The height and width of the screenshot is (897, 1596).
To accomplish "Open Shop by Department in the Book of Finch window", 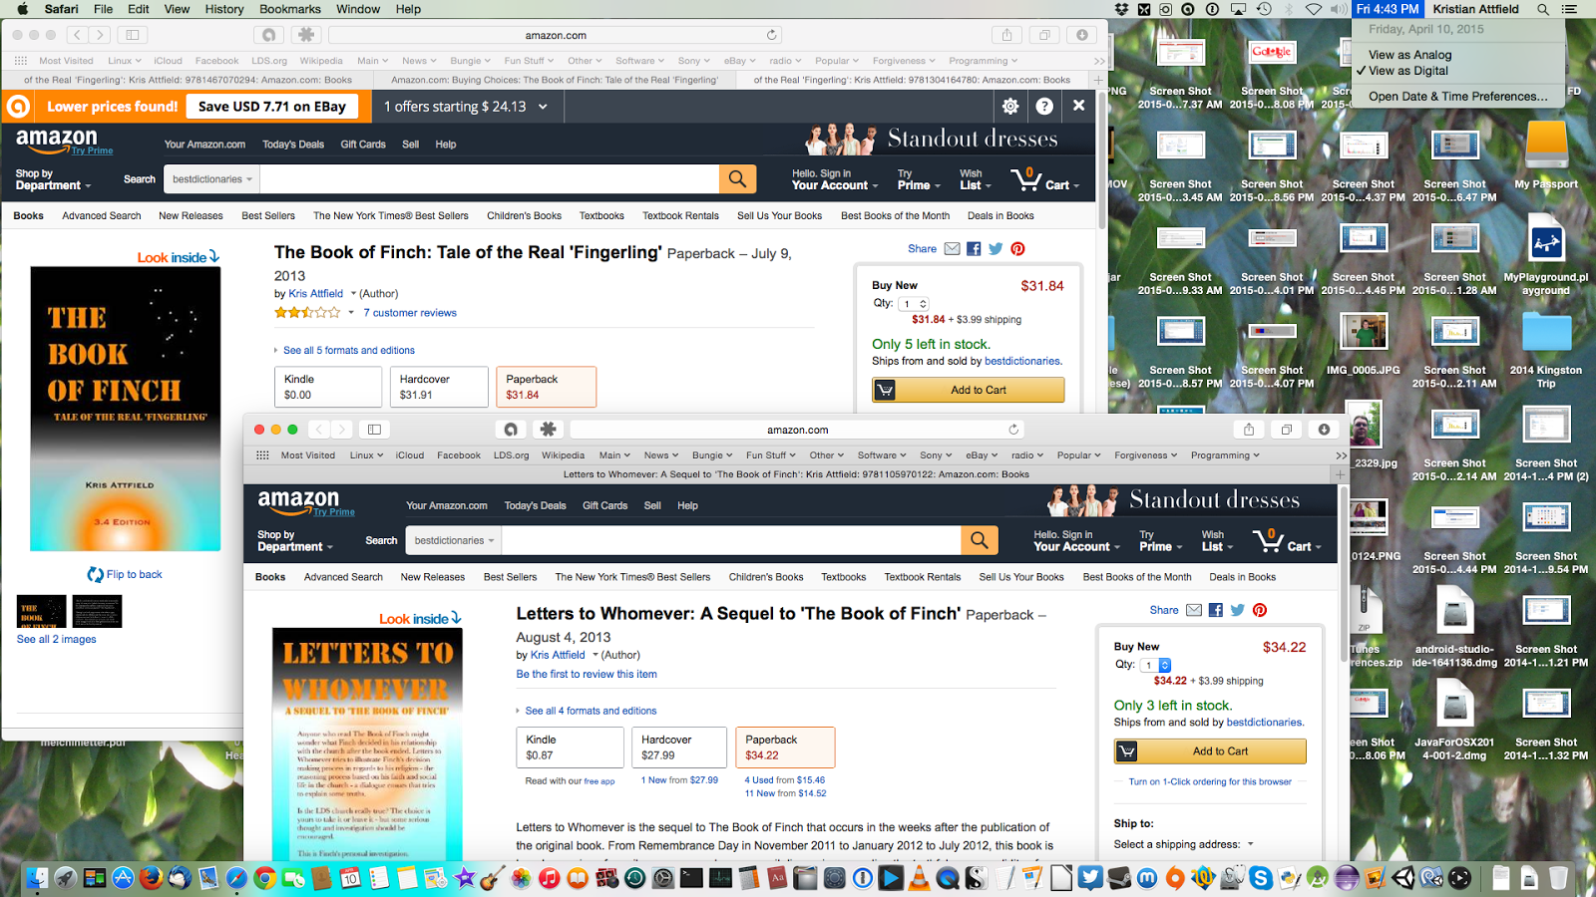I will coord(53,179).
